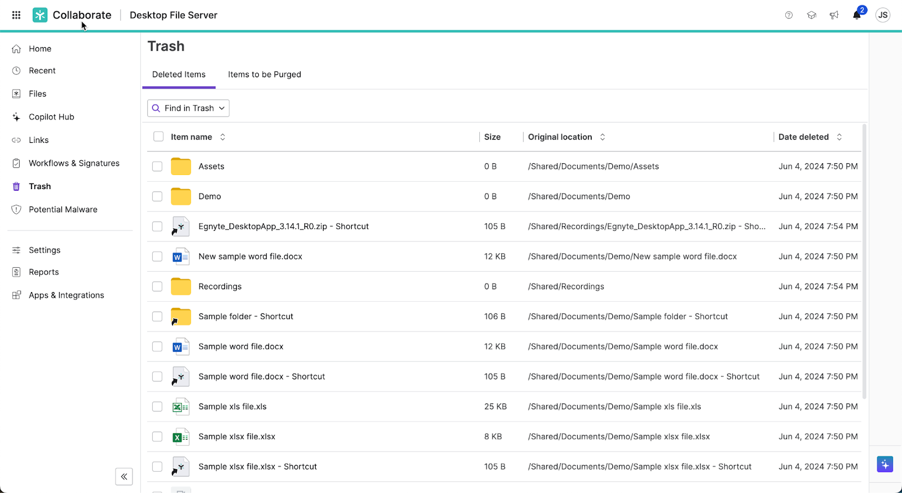Switch to Items to be Purged tab
The width and height of the screenshot is (902, 493).
(264, 74)
